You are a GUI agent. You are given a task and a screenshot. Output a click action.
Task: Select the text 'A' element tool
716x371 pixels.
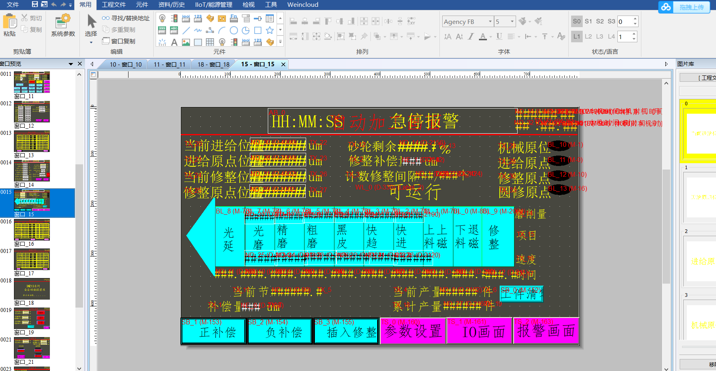click(174, 42)
